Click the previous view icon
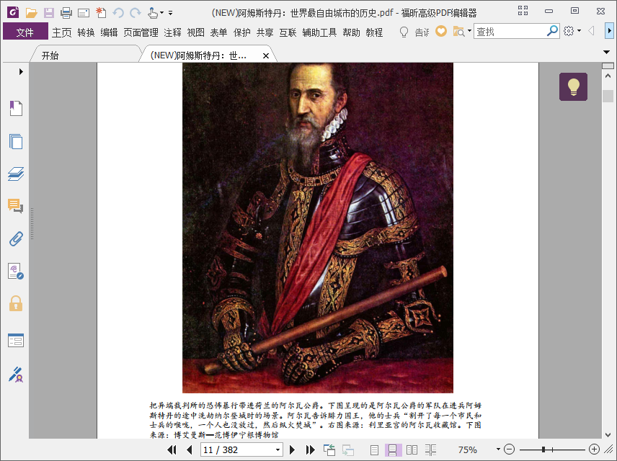This screenshot has height=461, width=617. click(329, 449)
